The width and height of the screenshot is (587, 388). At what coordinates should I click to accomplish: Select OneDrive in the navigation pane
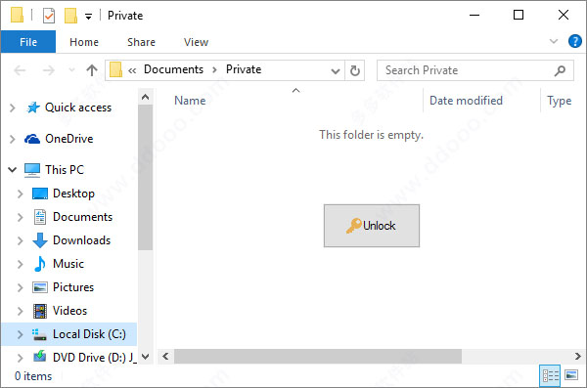pyautogui.click(x=68, y=139)
